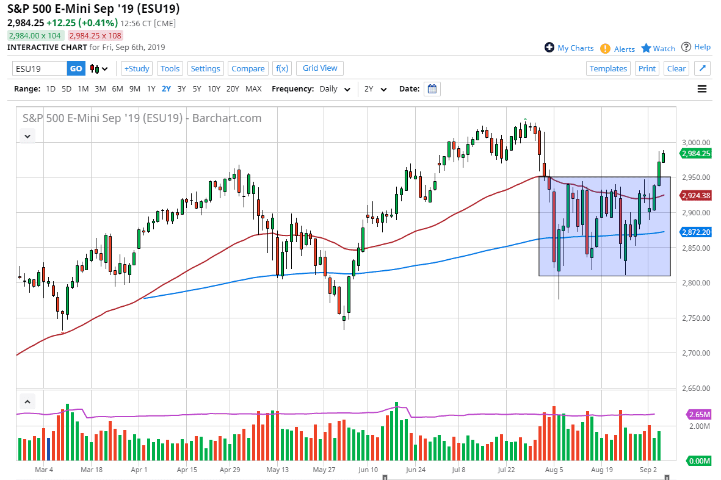Click the Templates button
The width and height of the screenshot is (721, 480).
pyautogui.click(x=608, y=68)
